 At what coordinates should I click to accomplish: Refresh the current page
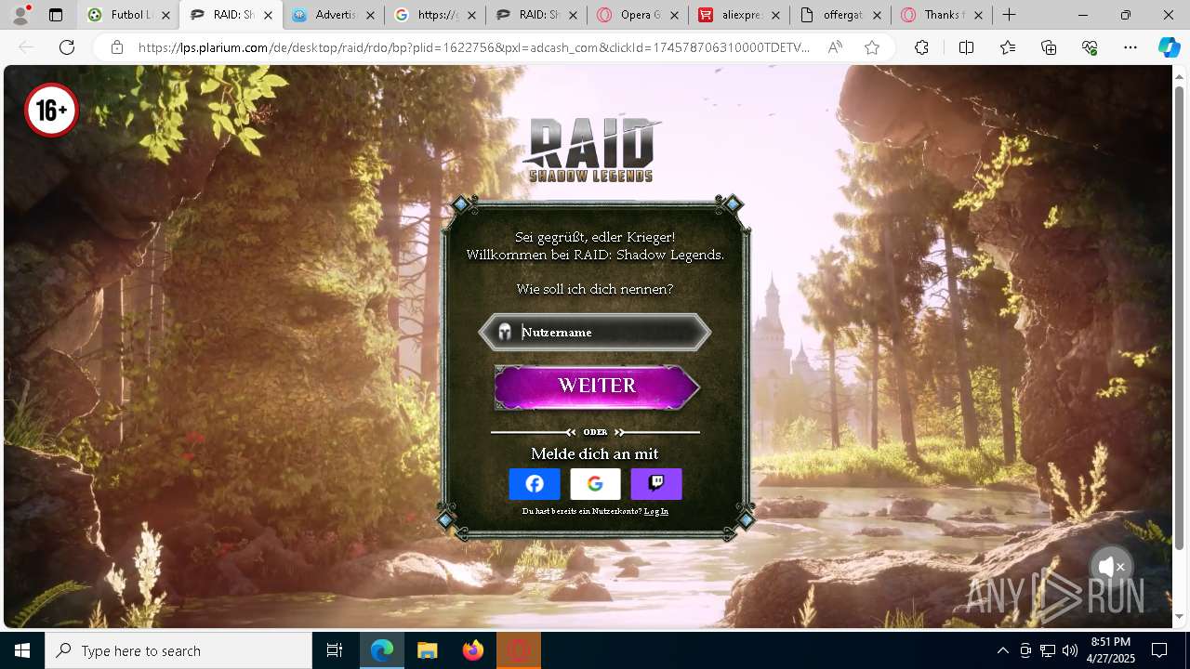(x=67, y=47)
